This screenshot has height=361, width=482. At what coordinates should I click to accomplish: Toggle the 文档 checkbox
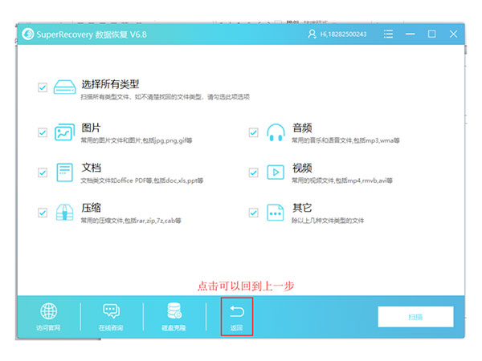pos(43,172)
